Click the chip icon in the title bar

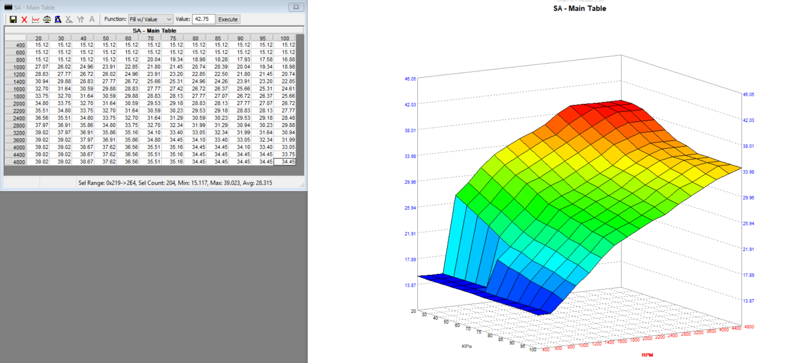pos(8,7)
